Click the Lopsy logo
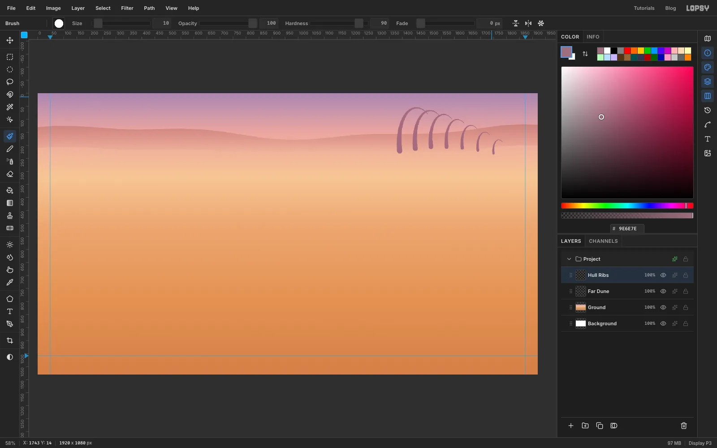Viewport: 717px width, 448px height. [x=698, y=8]
